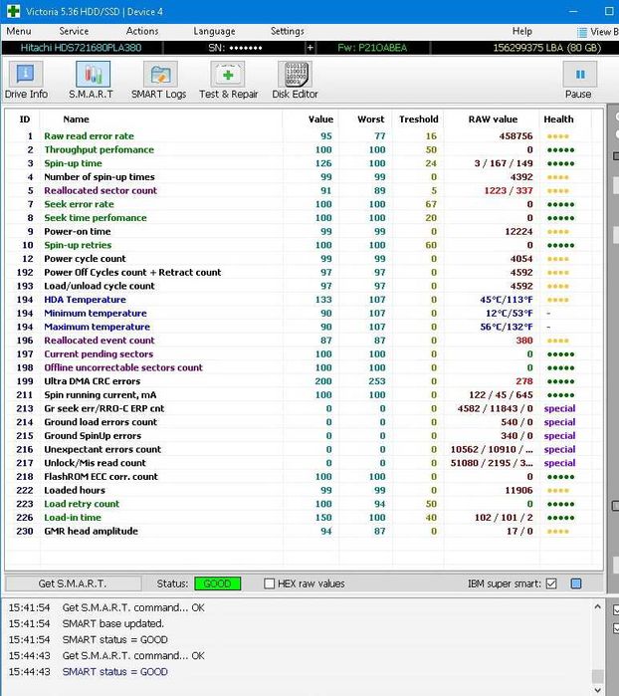
Task: Launch the Disk Editor
Action: point(296,81)
